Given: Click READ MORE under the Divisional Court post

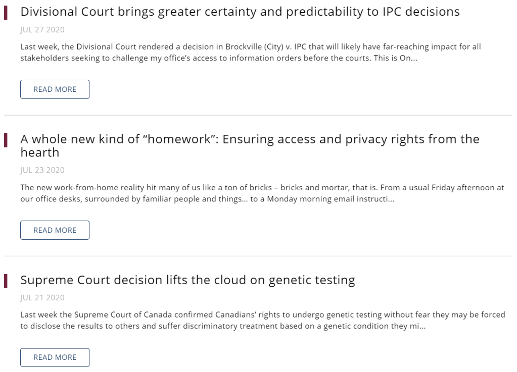Looking at the screenshot, I should pos(55,89).
